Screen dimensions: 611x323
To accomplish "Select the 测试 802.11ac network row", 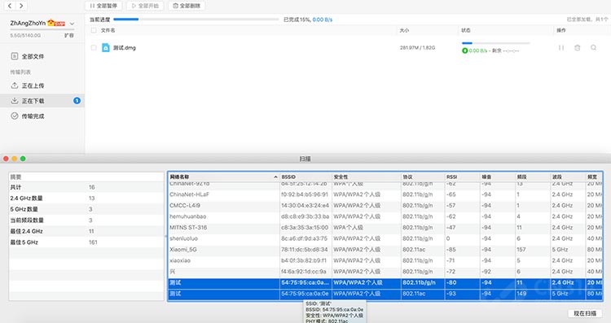I will tap(385, 294).
